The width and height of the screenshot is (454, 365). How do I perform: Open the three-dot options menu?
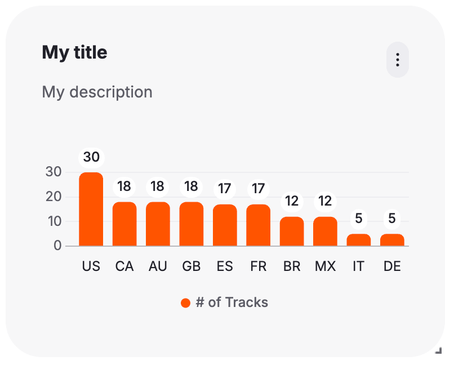(398, 60)
